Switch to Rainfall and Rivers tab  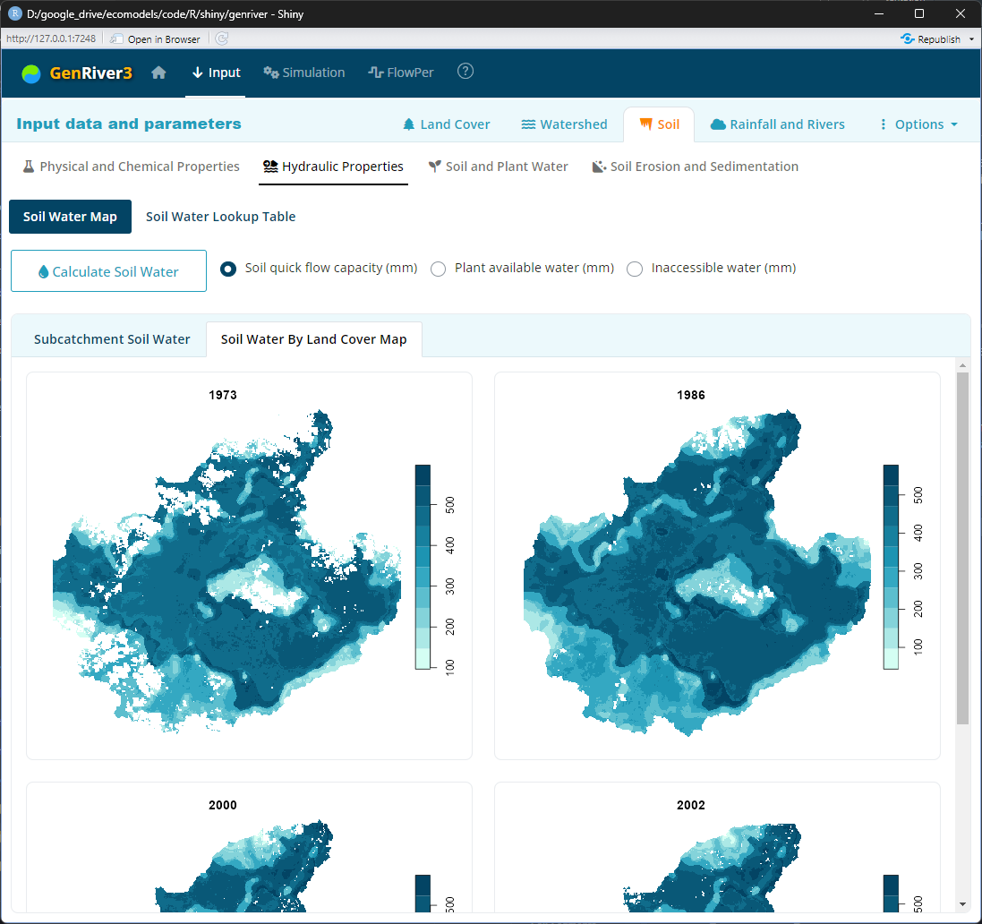tap(778, 124)
